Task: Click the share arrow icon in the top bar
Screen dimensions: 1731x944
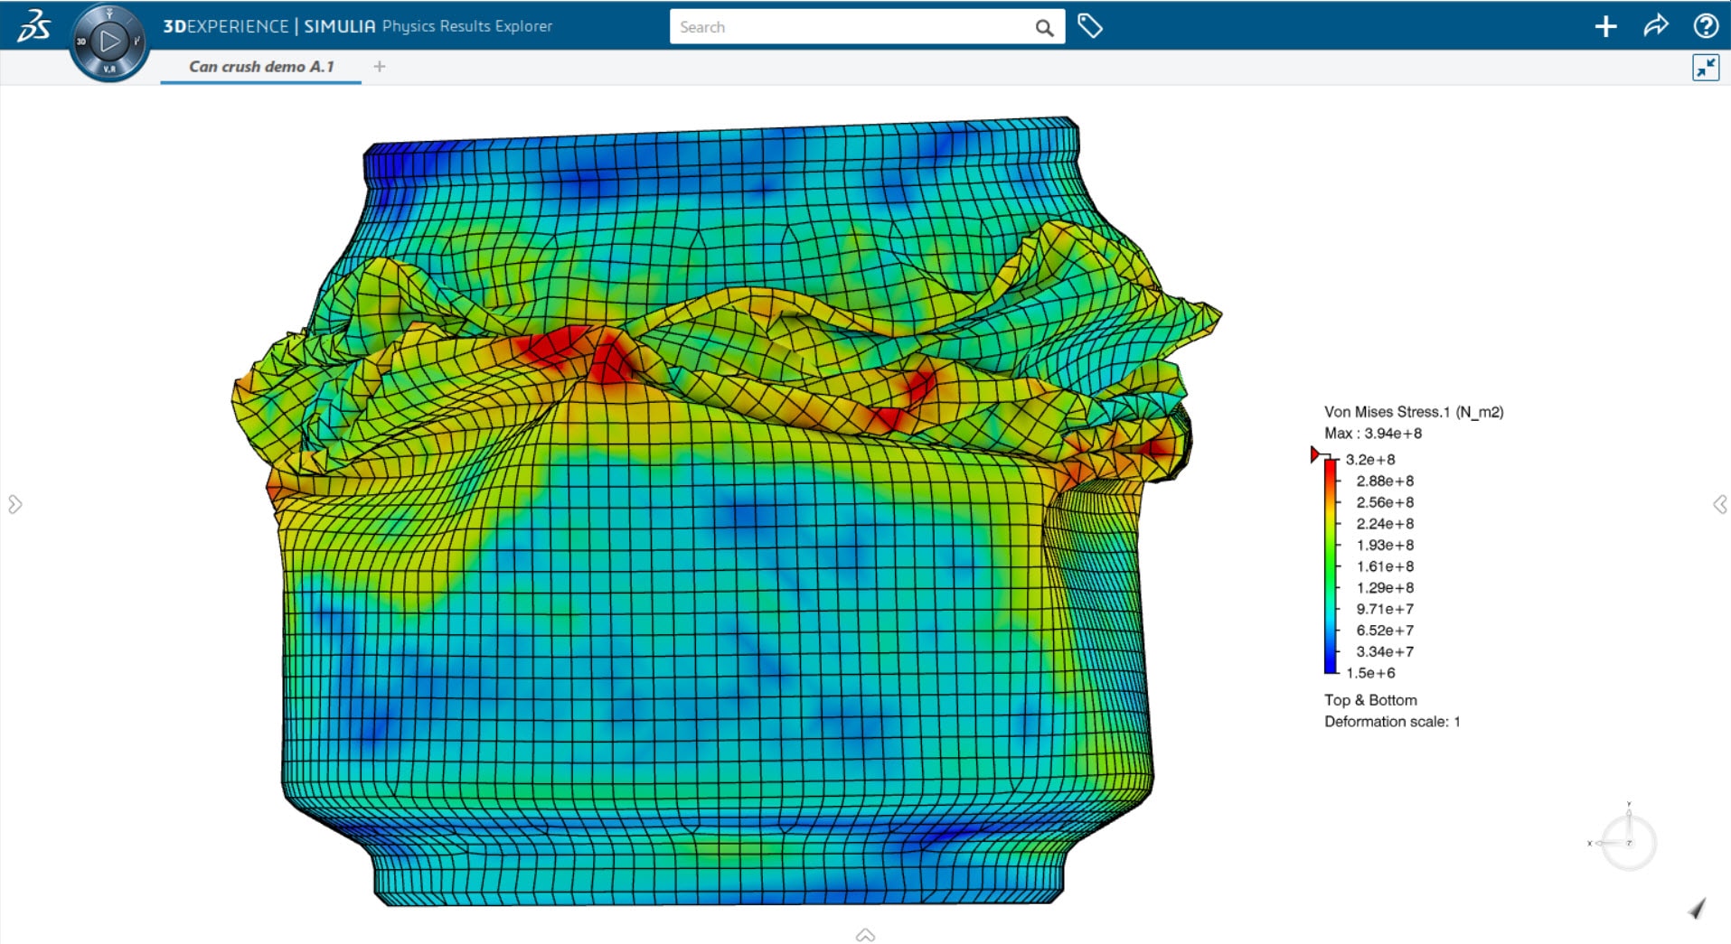Action: pyautogui.click(x=1656, y=25)
